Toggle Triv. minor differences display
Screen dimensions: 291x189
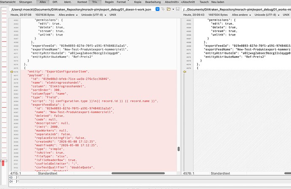[95, 2]
